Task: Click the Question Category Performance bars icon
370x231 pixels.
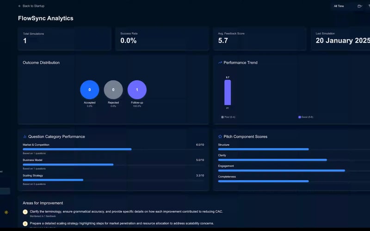Action: point(25,136)
